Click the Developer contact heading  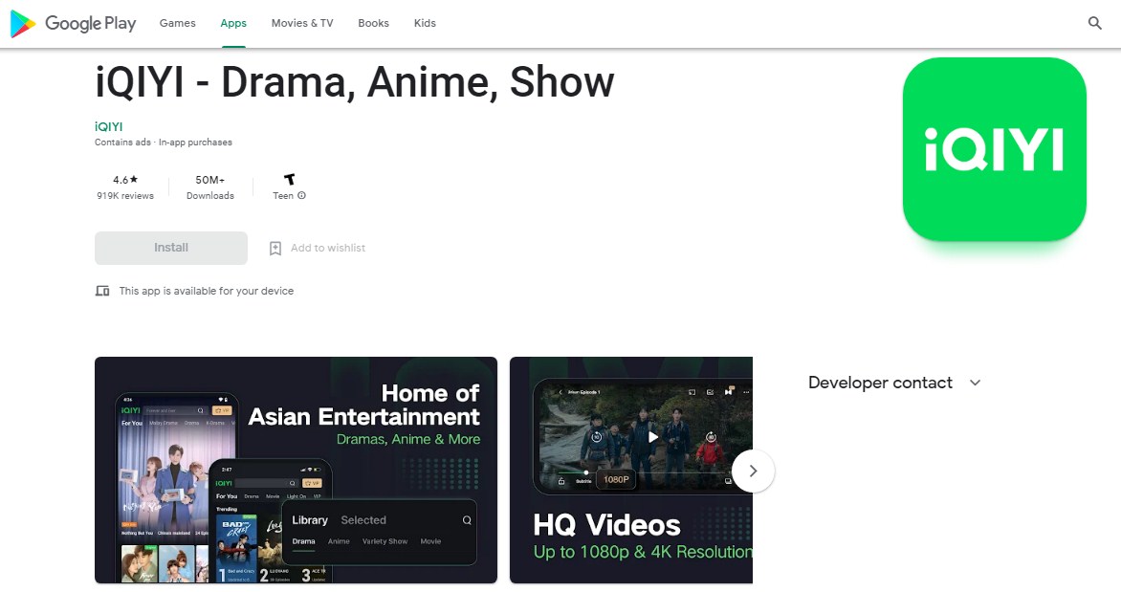(x=880, y=383)
